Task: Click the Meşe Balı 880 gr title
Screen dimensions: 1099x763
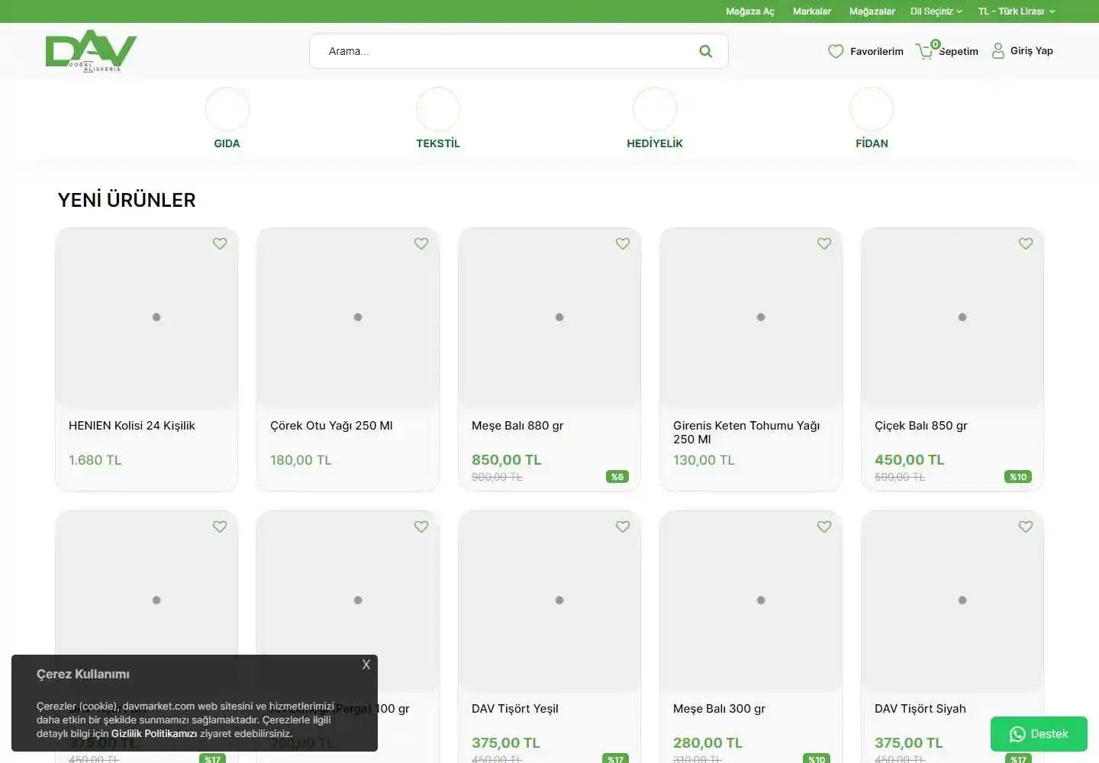Action: coord(517,426)
